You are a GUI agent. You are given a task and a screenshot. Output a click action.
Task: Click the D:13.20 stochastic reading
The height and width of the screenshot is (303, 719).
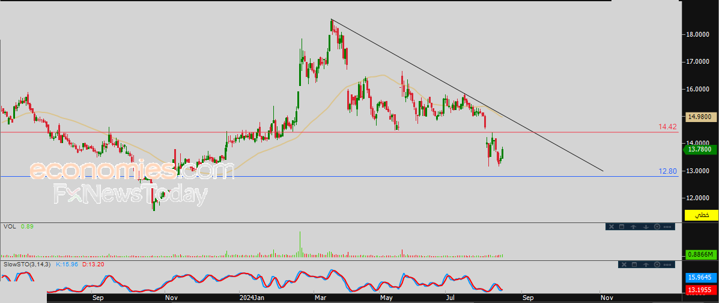click(94, 265)
